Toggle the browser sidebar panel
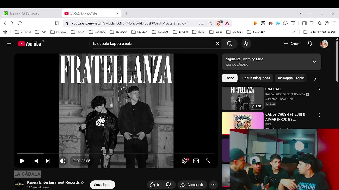 pos(304,23)
